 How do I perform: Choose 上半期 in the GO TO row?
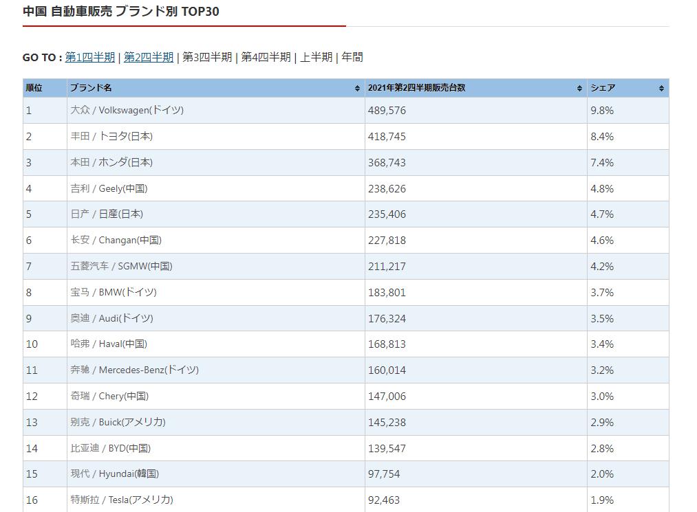point(316,57)
